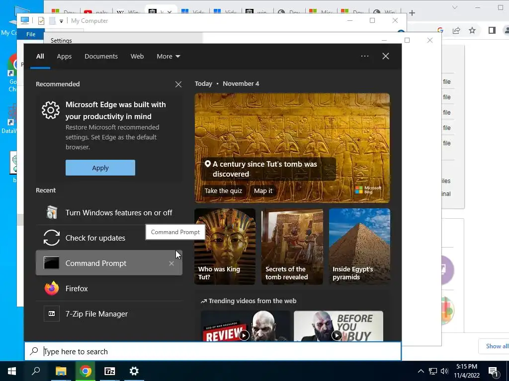Open 7-Zip File Manager recent item
509x381 pixels.
pyautogui.click(x=109, y=314)
